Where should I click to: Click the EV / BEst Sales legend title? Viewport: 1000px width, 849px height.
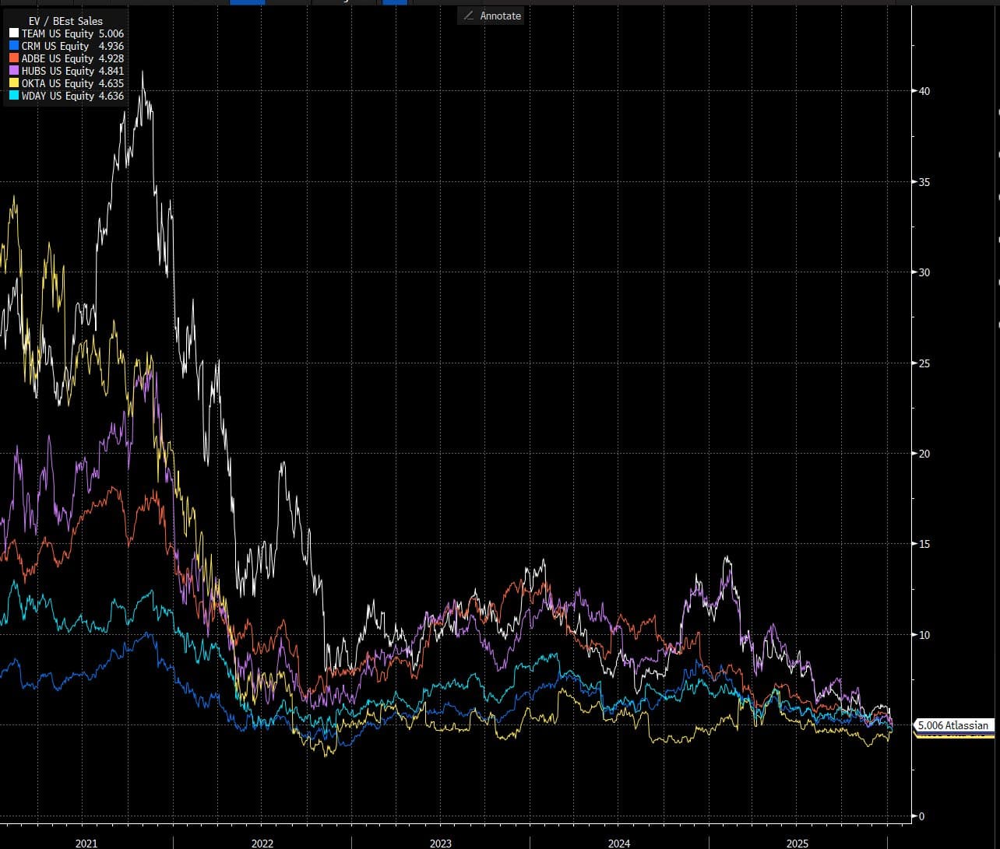click(65, 21)
